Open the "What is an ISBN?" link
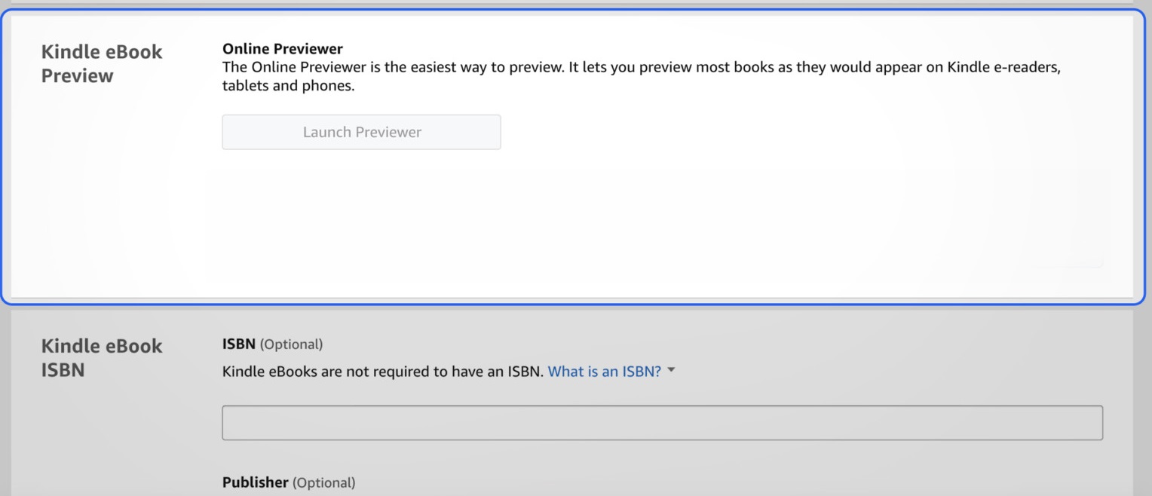This screenshot has width=1152, height=496. [604, 371]
